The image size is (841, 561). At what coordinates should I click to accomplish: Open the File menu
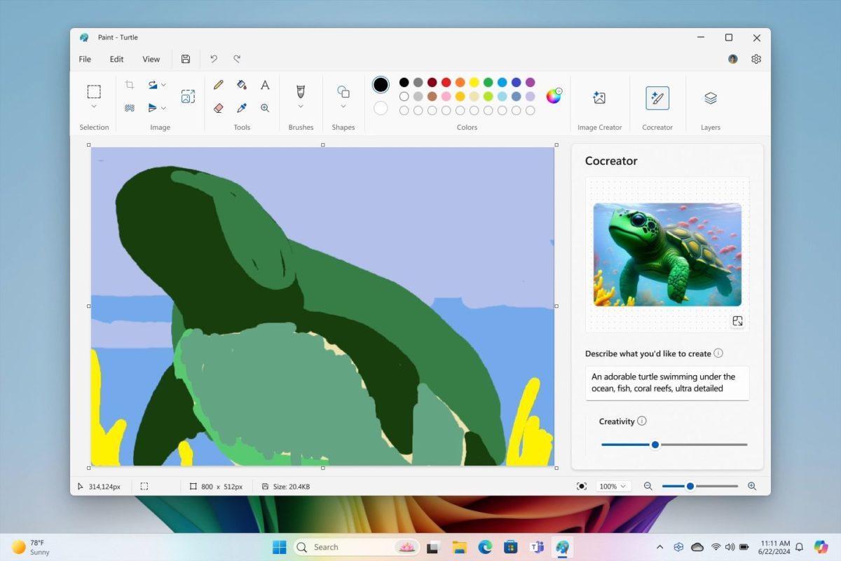[x=85, y=59]
